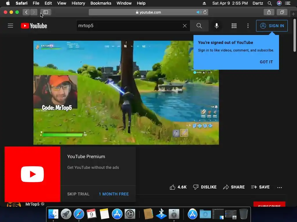297x222 pixels.
Task: Click the magnifier search button
Action: coord(199,26)
